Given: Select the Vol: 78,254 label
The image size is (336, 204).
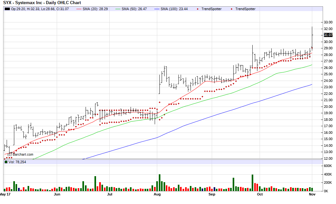Looking at the screenshot, I should [x=17, y=162].
